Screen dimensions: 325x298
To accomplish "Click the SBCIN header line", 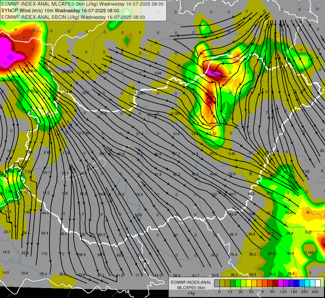I will click(73, 17).
